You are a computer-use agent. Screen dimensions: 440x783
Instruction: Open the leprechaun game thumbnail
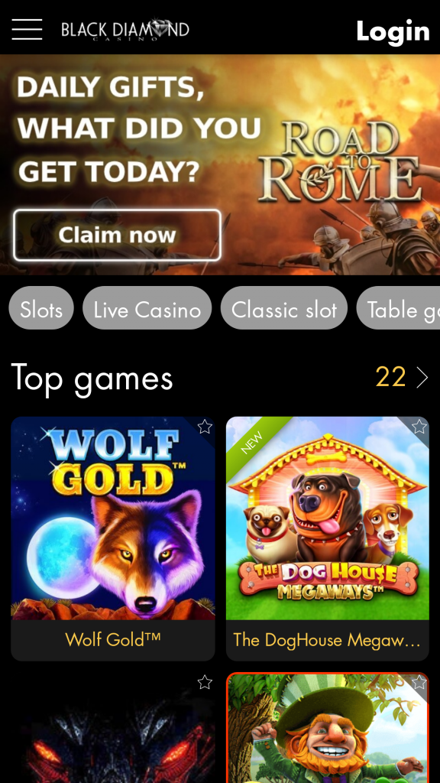(327, 728)
